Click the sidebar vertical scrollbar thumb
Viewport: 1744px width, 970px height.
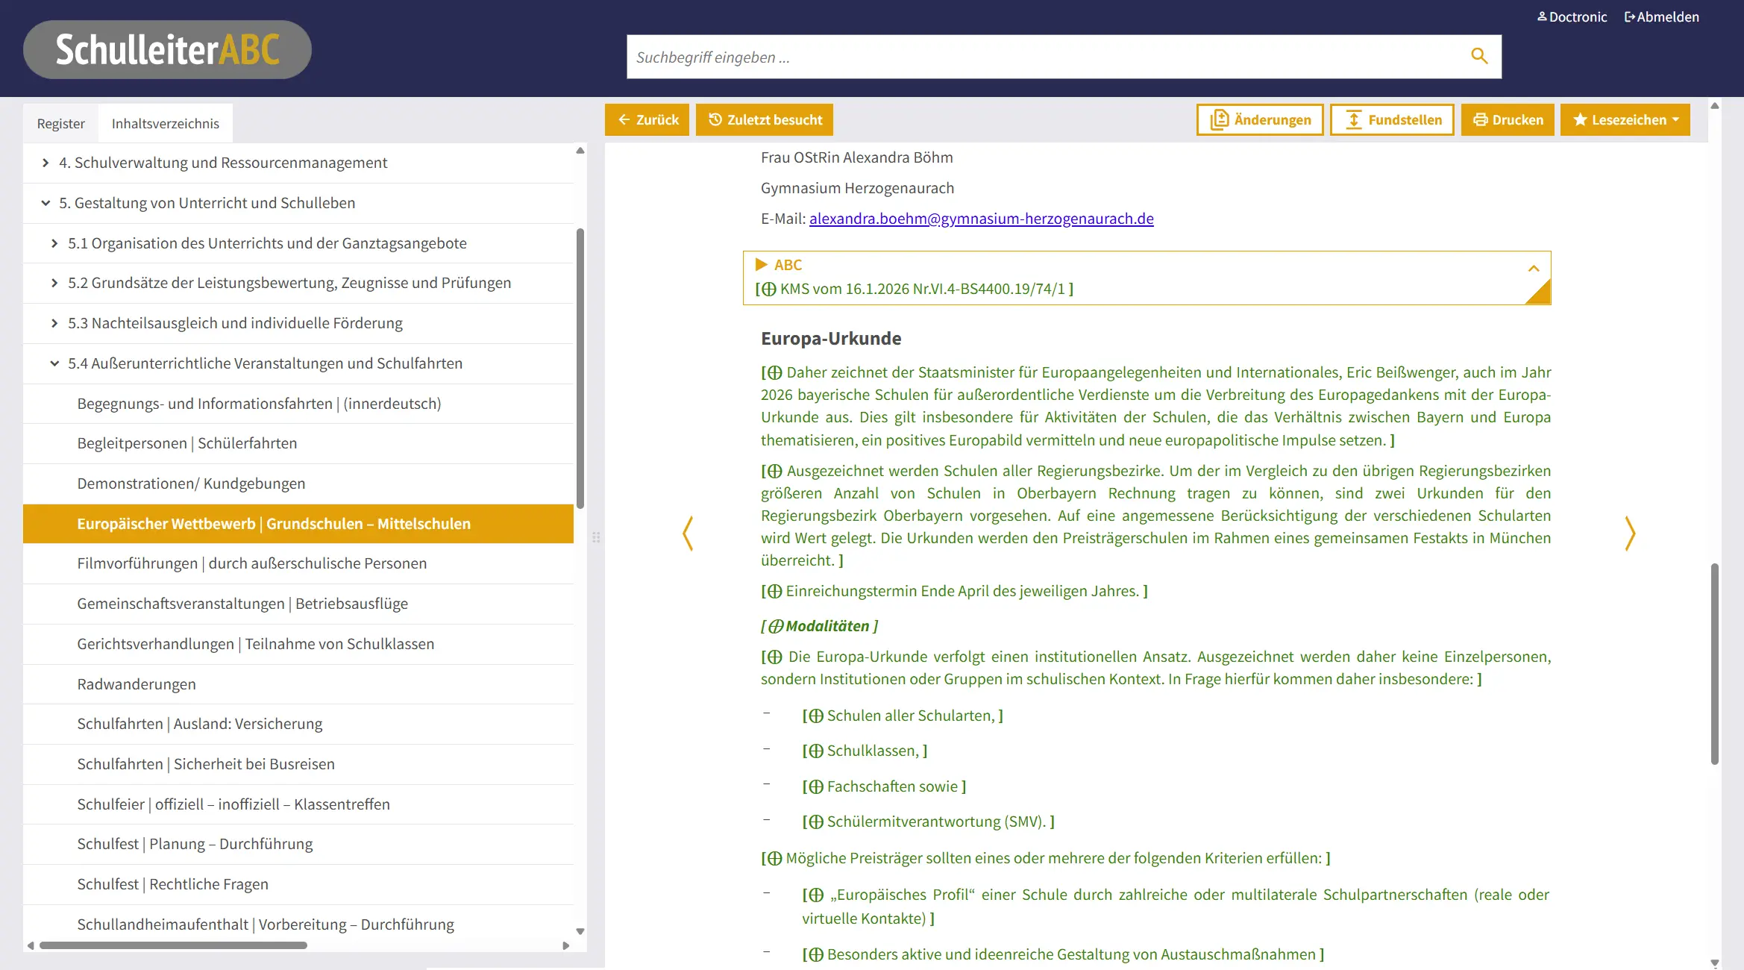(x=580, y=369)
